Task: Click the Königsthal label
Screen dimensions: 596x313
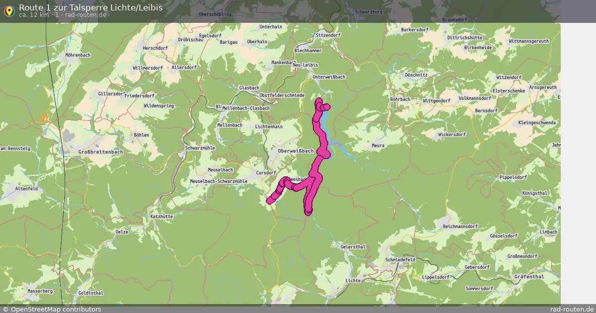Action: (534, 193)
